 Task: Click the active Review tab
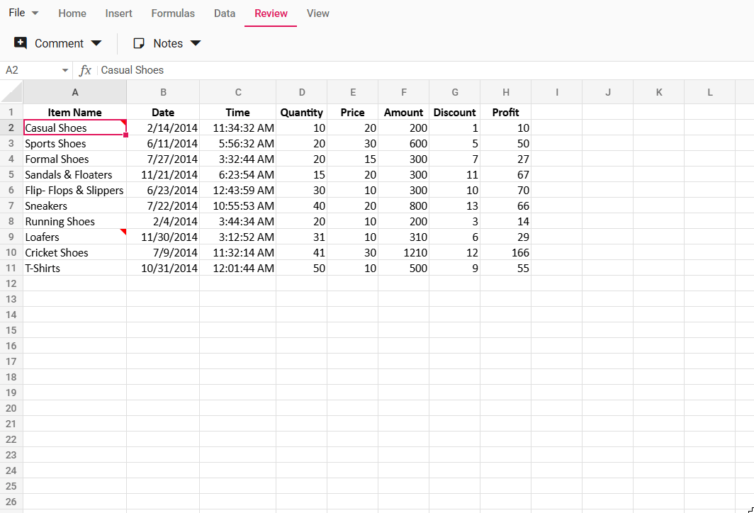[x=270, y=13]
